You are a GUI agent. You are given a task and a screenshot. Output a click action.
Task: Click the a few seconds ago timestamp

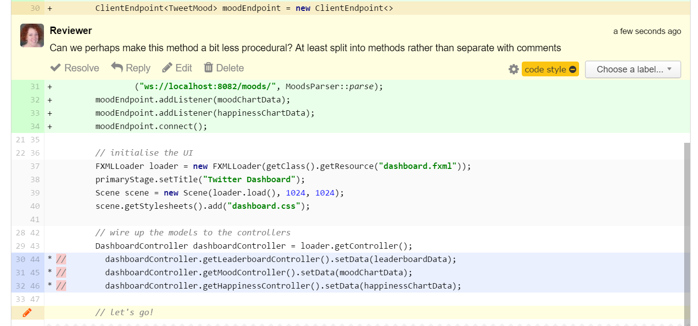[647, 31]
